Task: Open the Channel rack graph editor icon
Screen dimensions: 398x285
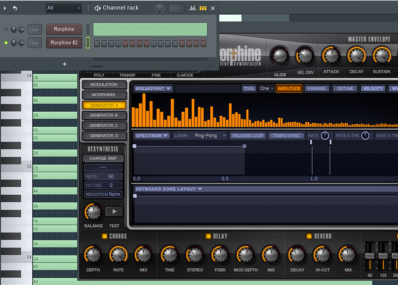Action: [193, 8]
